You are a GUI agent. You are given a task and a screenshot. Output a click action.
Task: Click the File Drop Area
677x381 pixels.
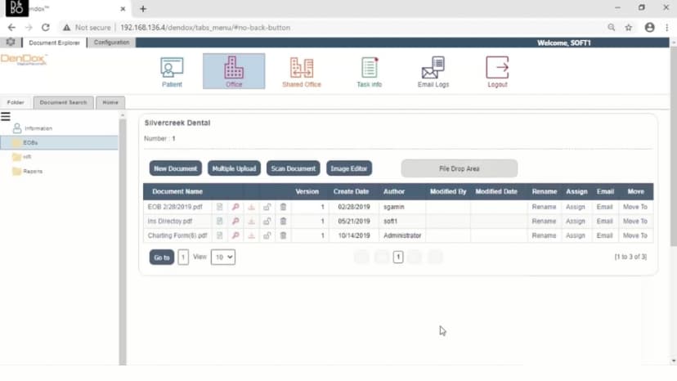459,168
